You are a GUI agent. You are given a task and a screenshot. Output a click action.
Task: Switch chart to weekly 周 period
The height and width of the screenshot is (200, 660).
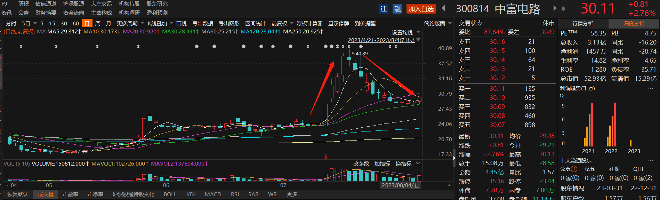pos(98,23)
